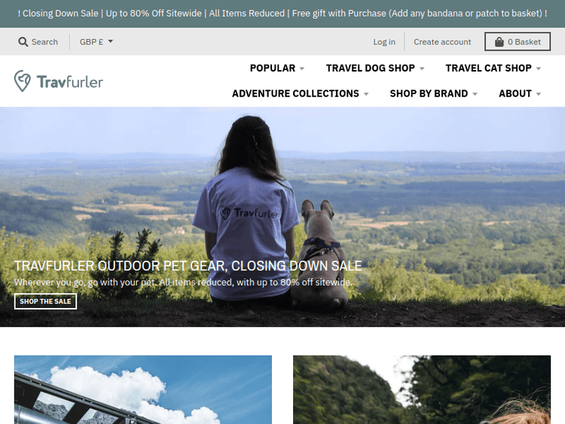The image size is (565, 424).
Task: Click the Log in link
Action: [x=384, y=41]
